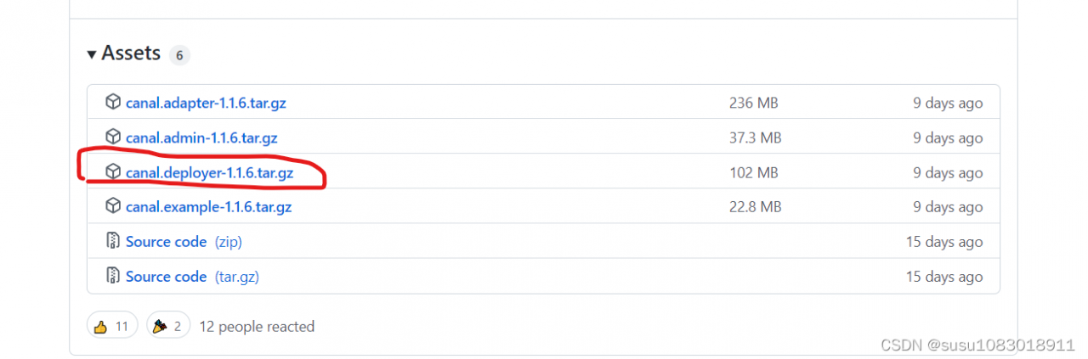The height and width of the screenshot is (359, 1088).
Task: Download Source code as tar.gz
Action: click(192, 277)
